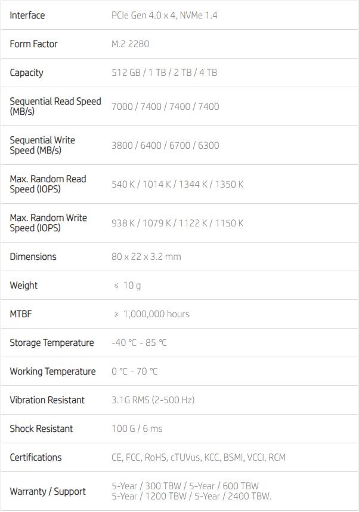
Task: Select the 512 GB / 1 TB capacity text
Action: pyautogui.click(x=164, y=73)
